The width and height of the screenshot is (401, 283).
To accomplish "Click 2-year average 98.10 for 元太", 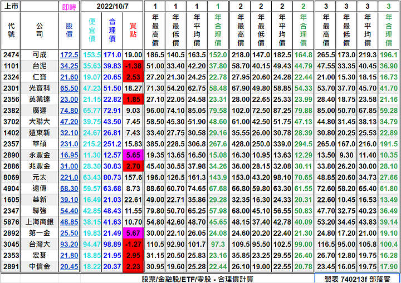I will tap(282, 177).
